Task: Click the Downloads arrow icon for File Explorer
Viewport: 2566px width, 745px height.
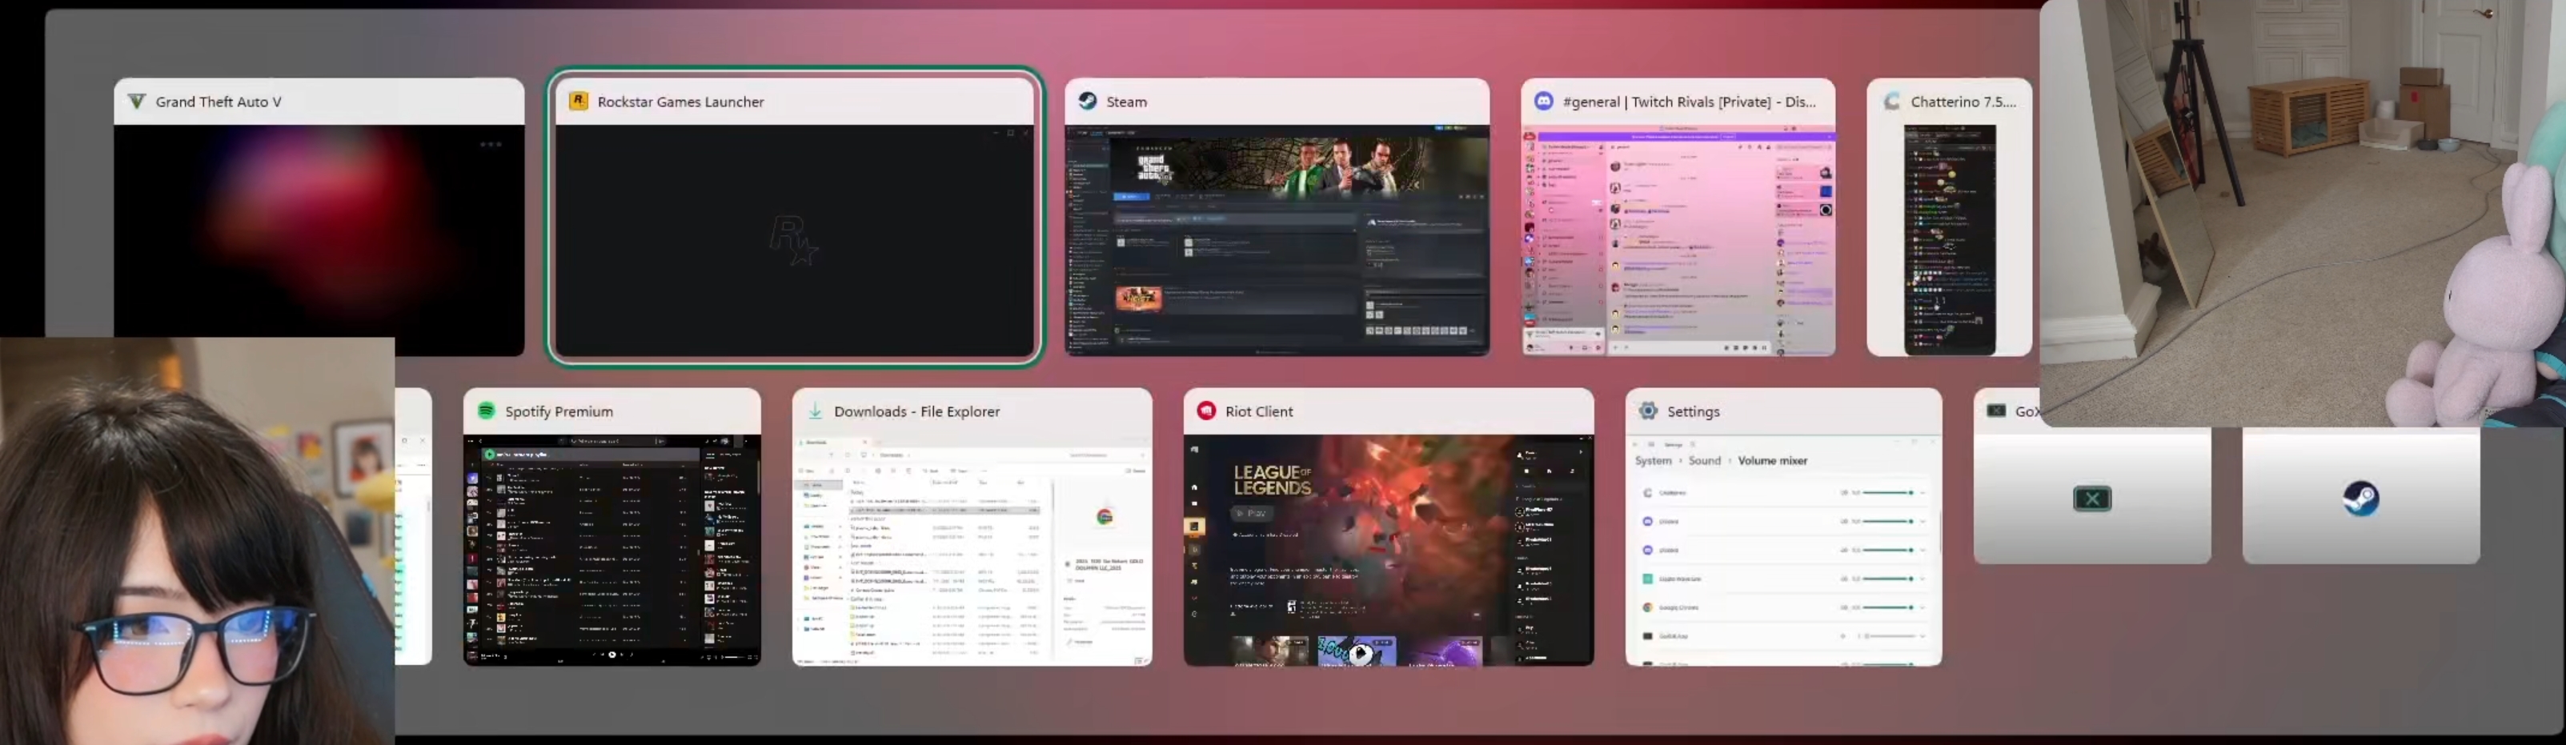Action: point(815,411)
